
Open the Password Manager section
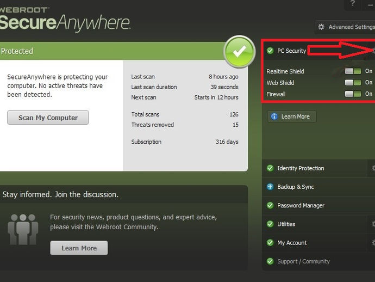[x=318, y=205]
